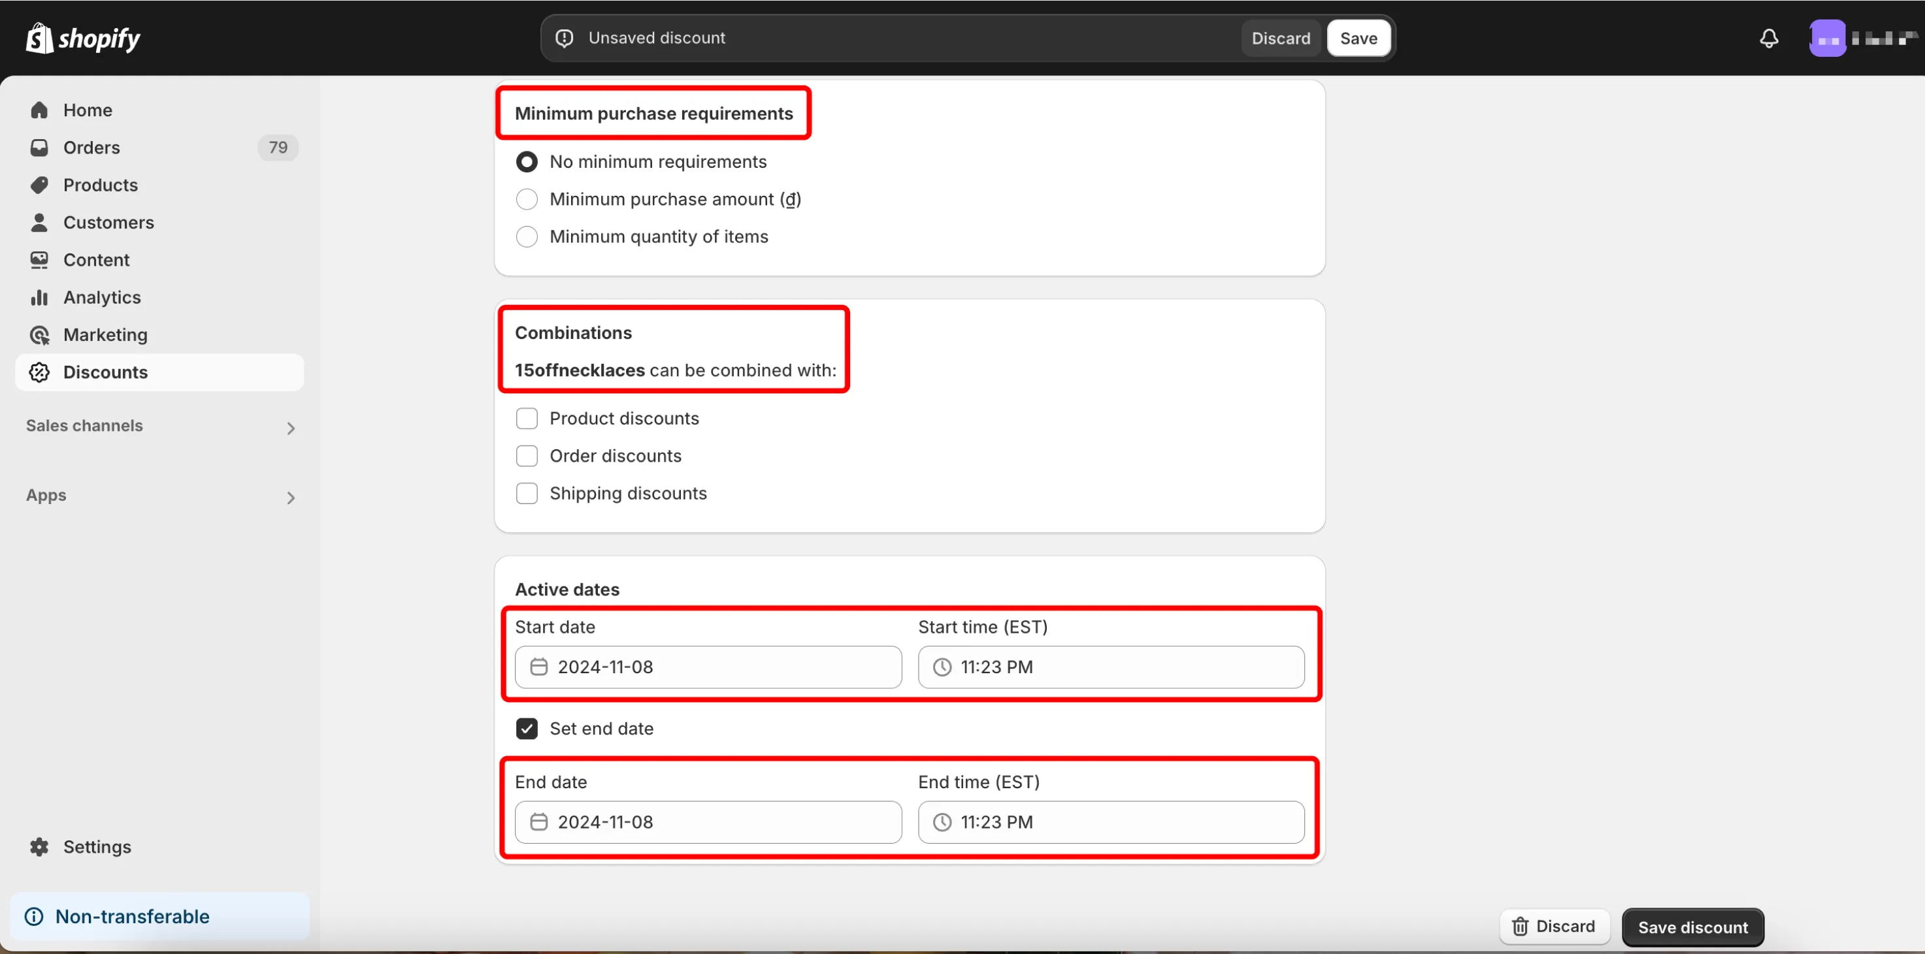This screenshot has height=954, width=1925.
Task: Open the purple account avatar menu
Action: pyautogui.click(x=1827, y=38)
